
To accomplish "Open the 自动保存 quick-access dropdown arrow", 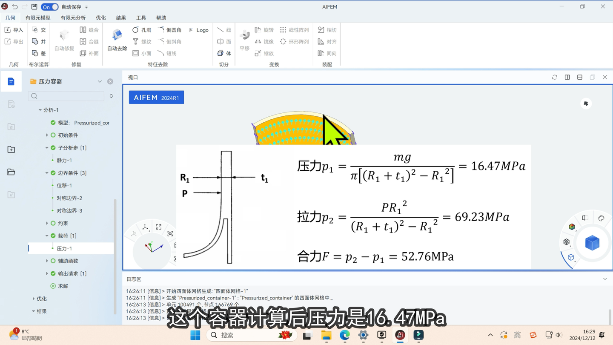I will [86, 7].
